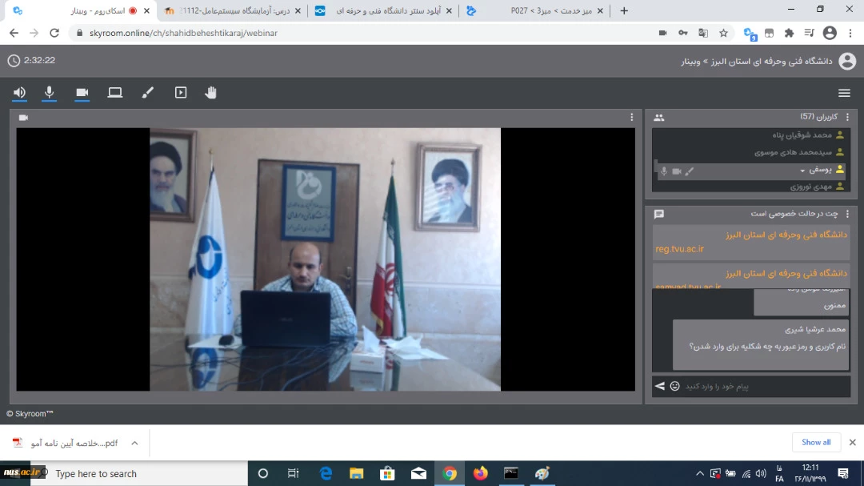The image size is (864, 486).
Task: Select the whiteboard brush tool
Action: (x=147, y=93)
